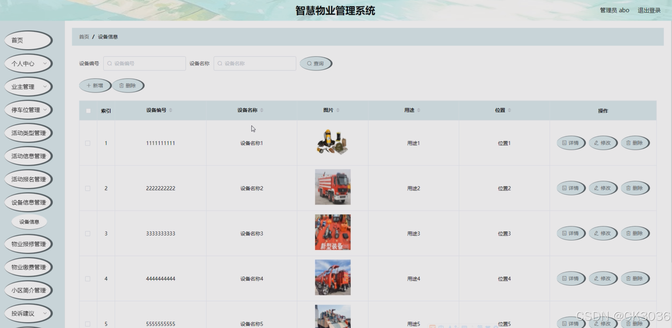This screenshot has width=672, height=328.
Task: Click the 位置4 cell
Action: click(504, 278)
